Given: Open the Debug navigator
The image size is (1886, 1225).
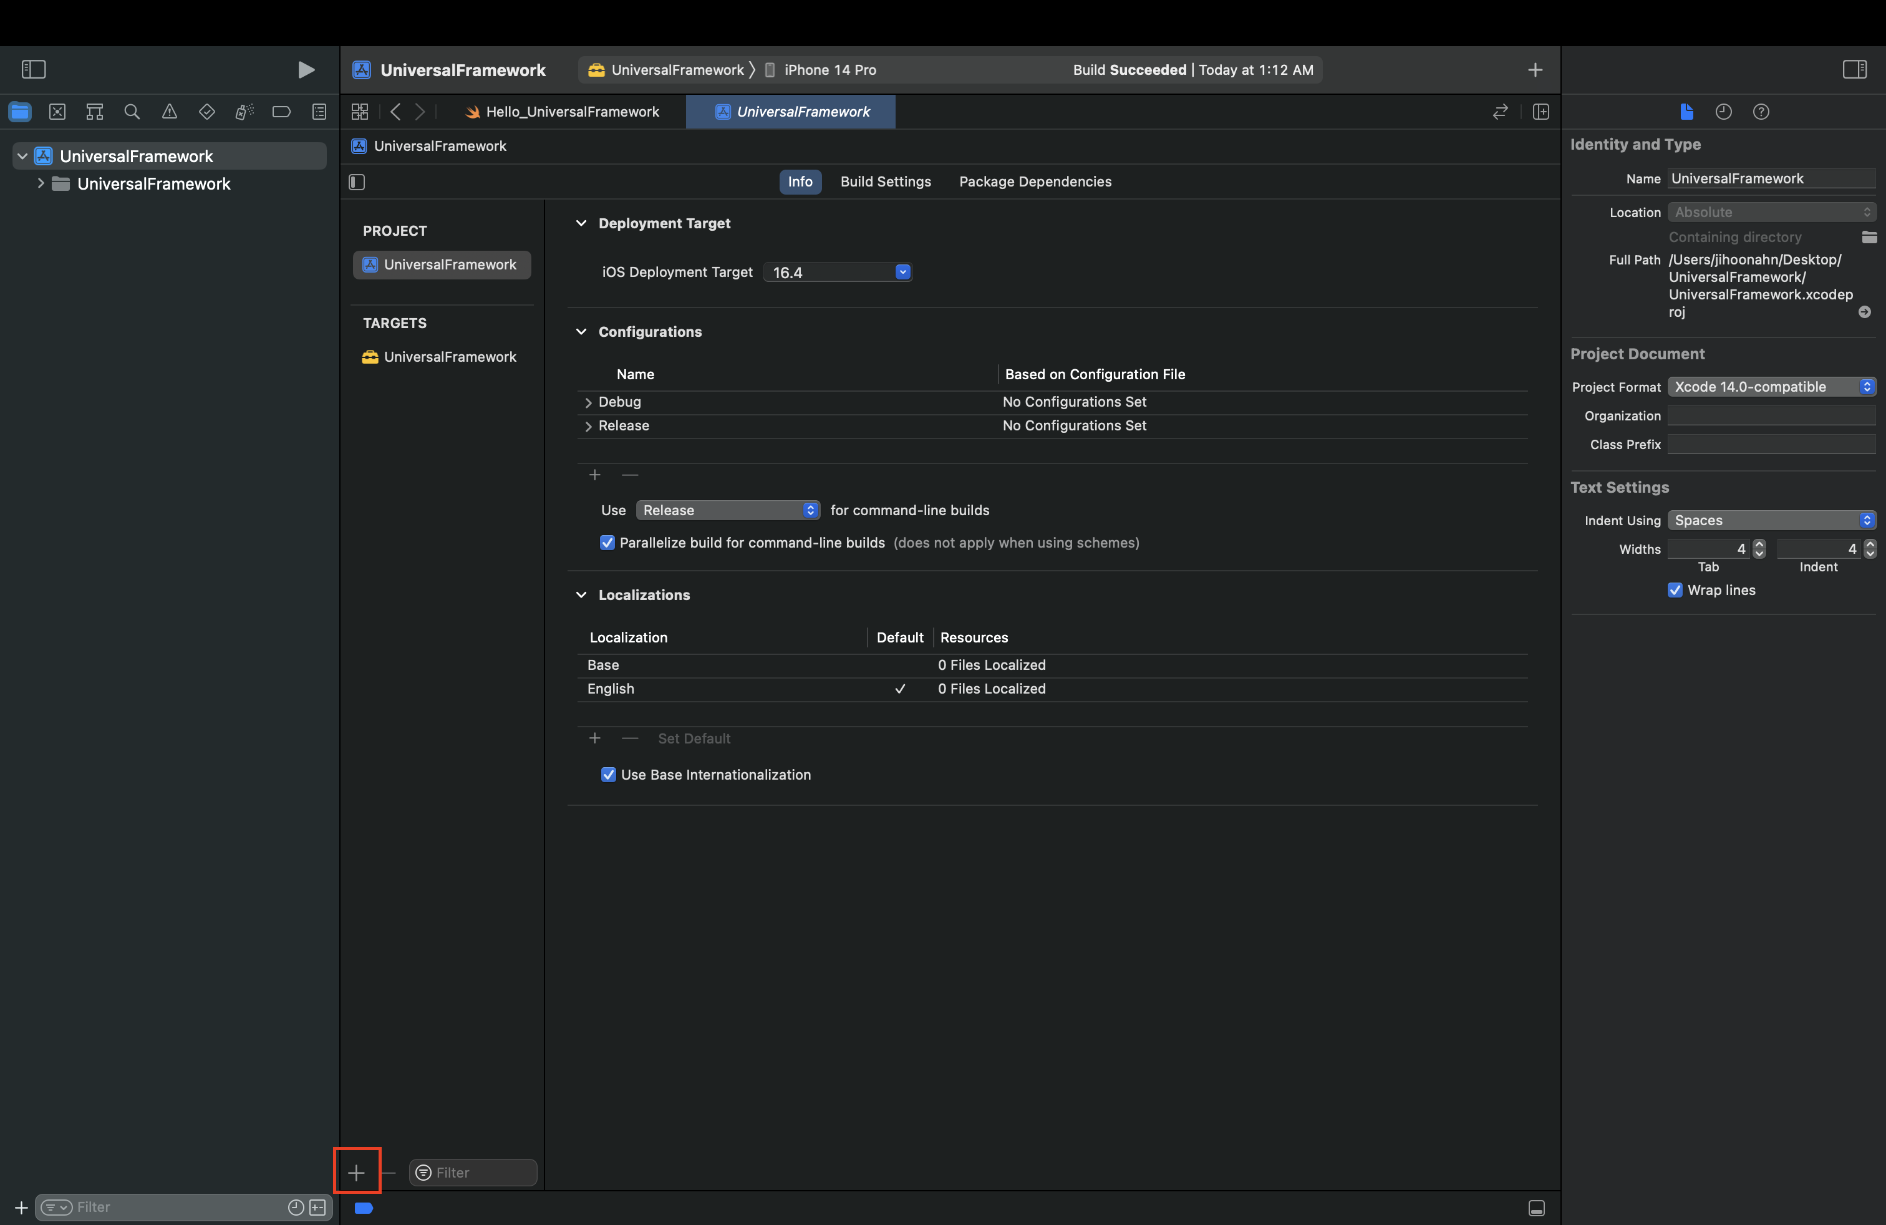Looking at the screenshot, I should tap(244, 112).
